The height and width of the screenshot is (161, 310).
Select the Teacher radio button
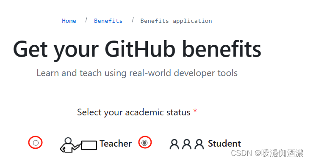pos(36,143)
